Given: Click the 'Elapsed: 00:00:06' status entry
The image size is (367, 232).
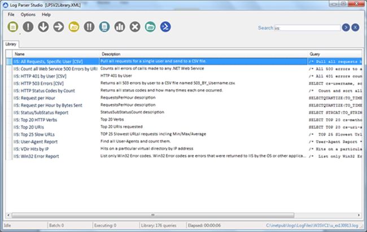Looking at the screenshot, I should point(204,225).
